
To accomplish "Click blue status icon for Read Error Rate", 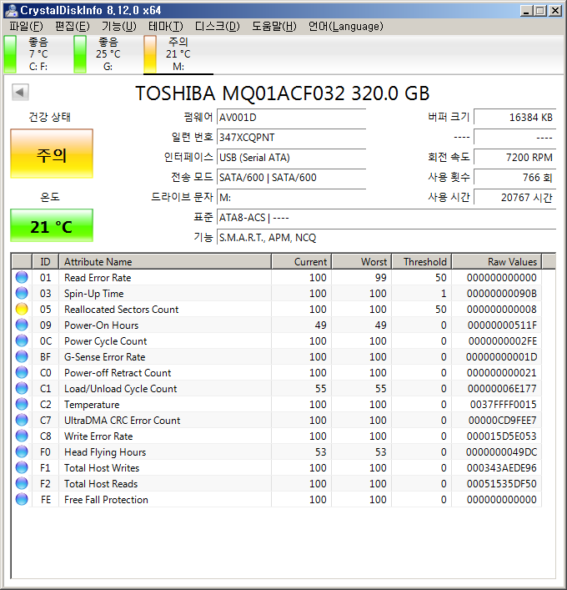I will click(x=22, y=278).
